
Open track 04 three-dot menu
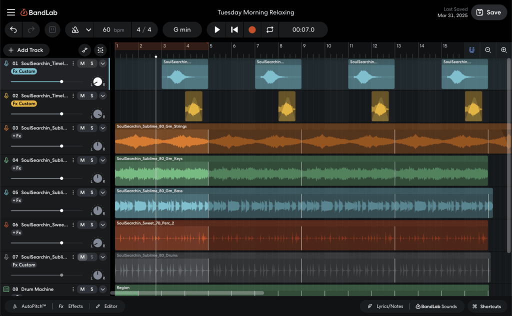tap(73, 160)
